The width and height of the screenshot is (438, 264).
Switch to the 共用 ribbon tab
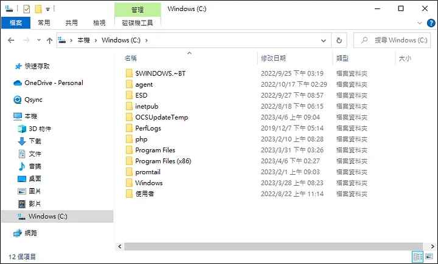(x=72, y=23)
